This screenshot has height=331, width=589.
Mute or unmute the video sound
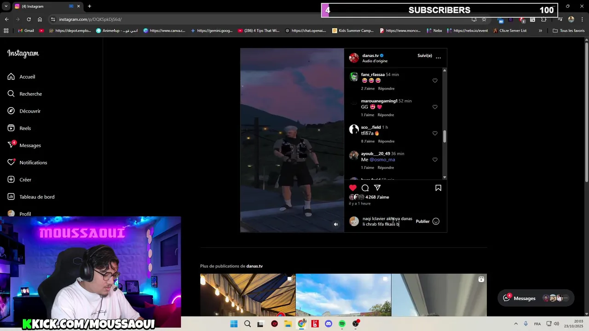click(x=336, y=224)
